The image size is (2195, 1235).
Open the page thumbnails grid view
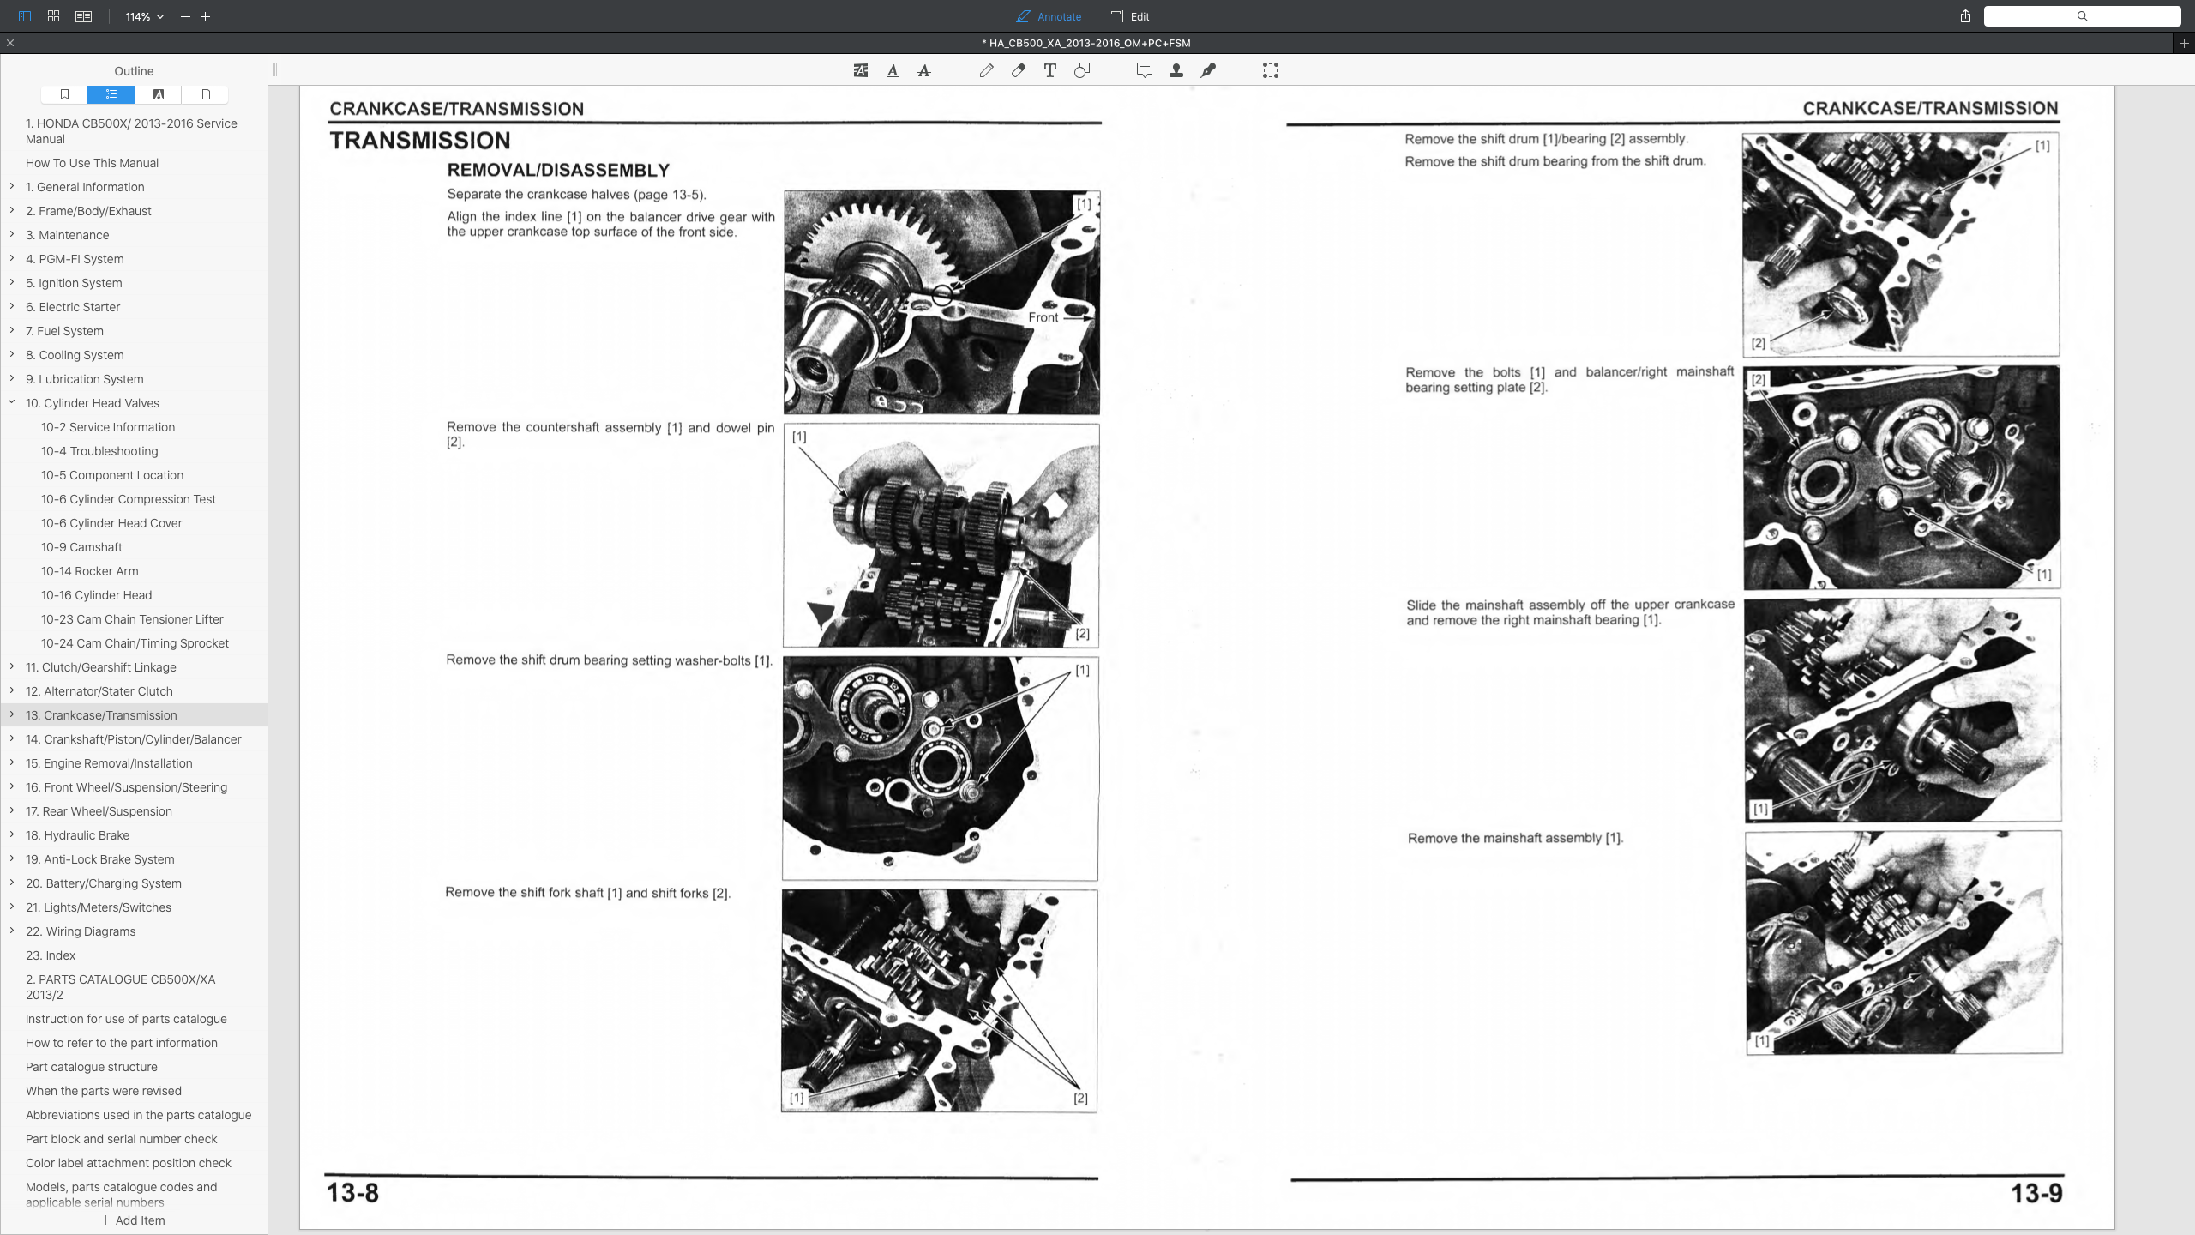[52, 16]
